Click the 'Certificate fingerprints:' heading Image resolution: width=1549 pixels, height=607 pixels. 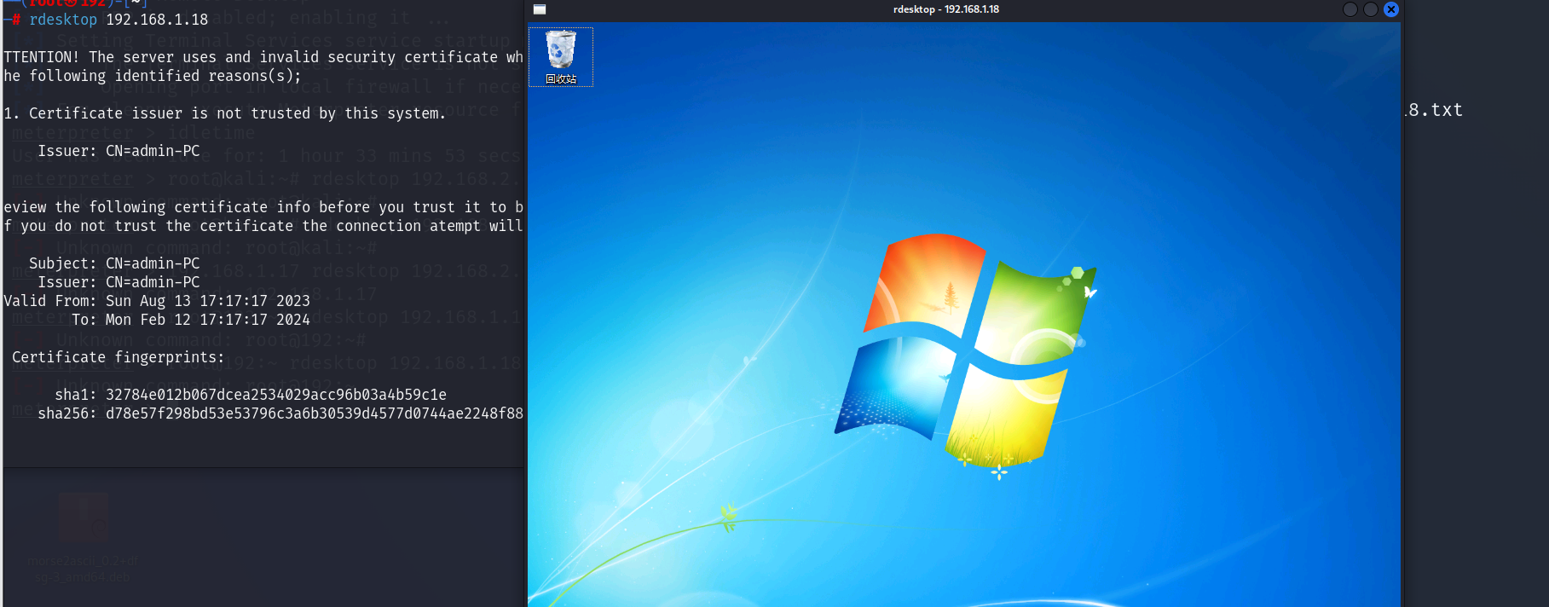tap(118, 357)
